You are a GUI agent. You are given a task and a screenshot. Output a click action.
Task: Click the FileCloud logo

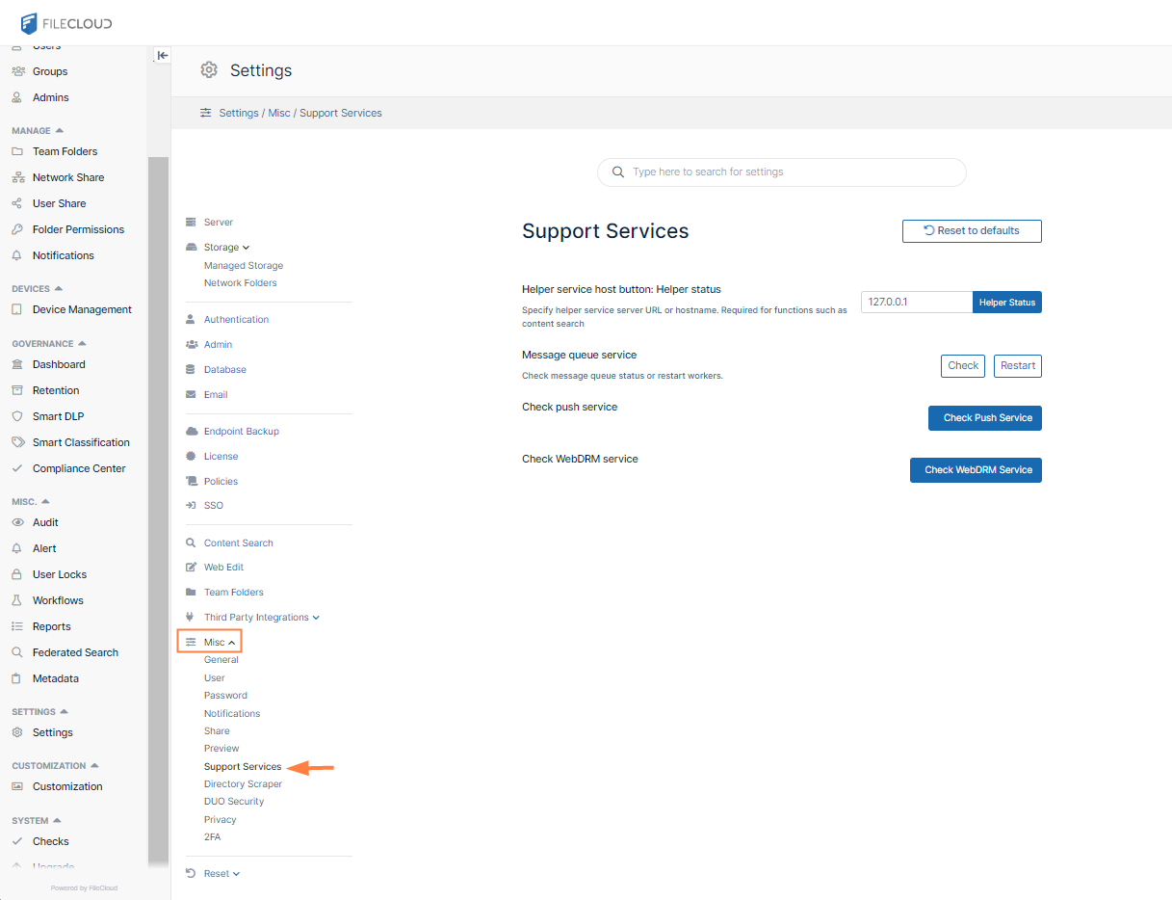pyautogui.click(x=65, y=23)
